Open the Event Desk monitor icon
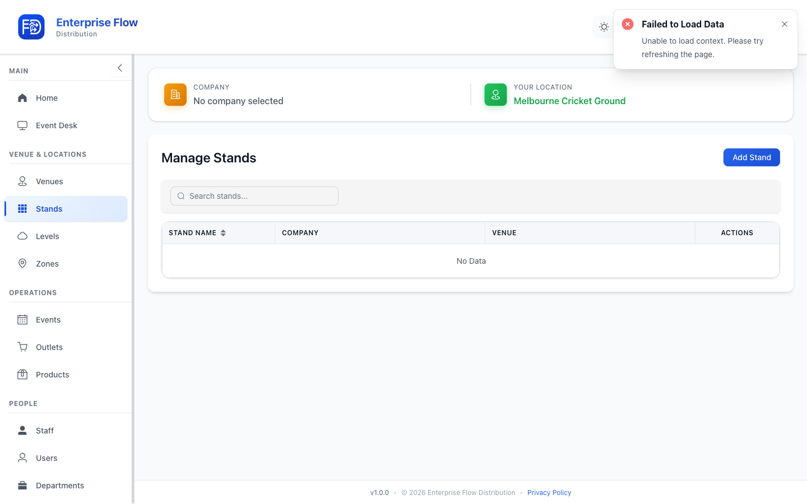807x504 pixels. click(22, 125)
